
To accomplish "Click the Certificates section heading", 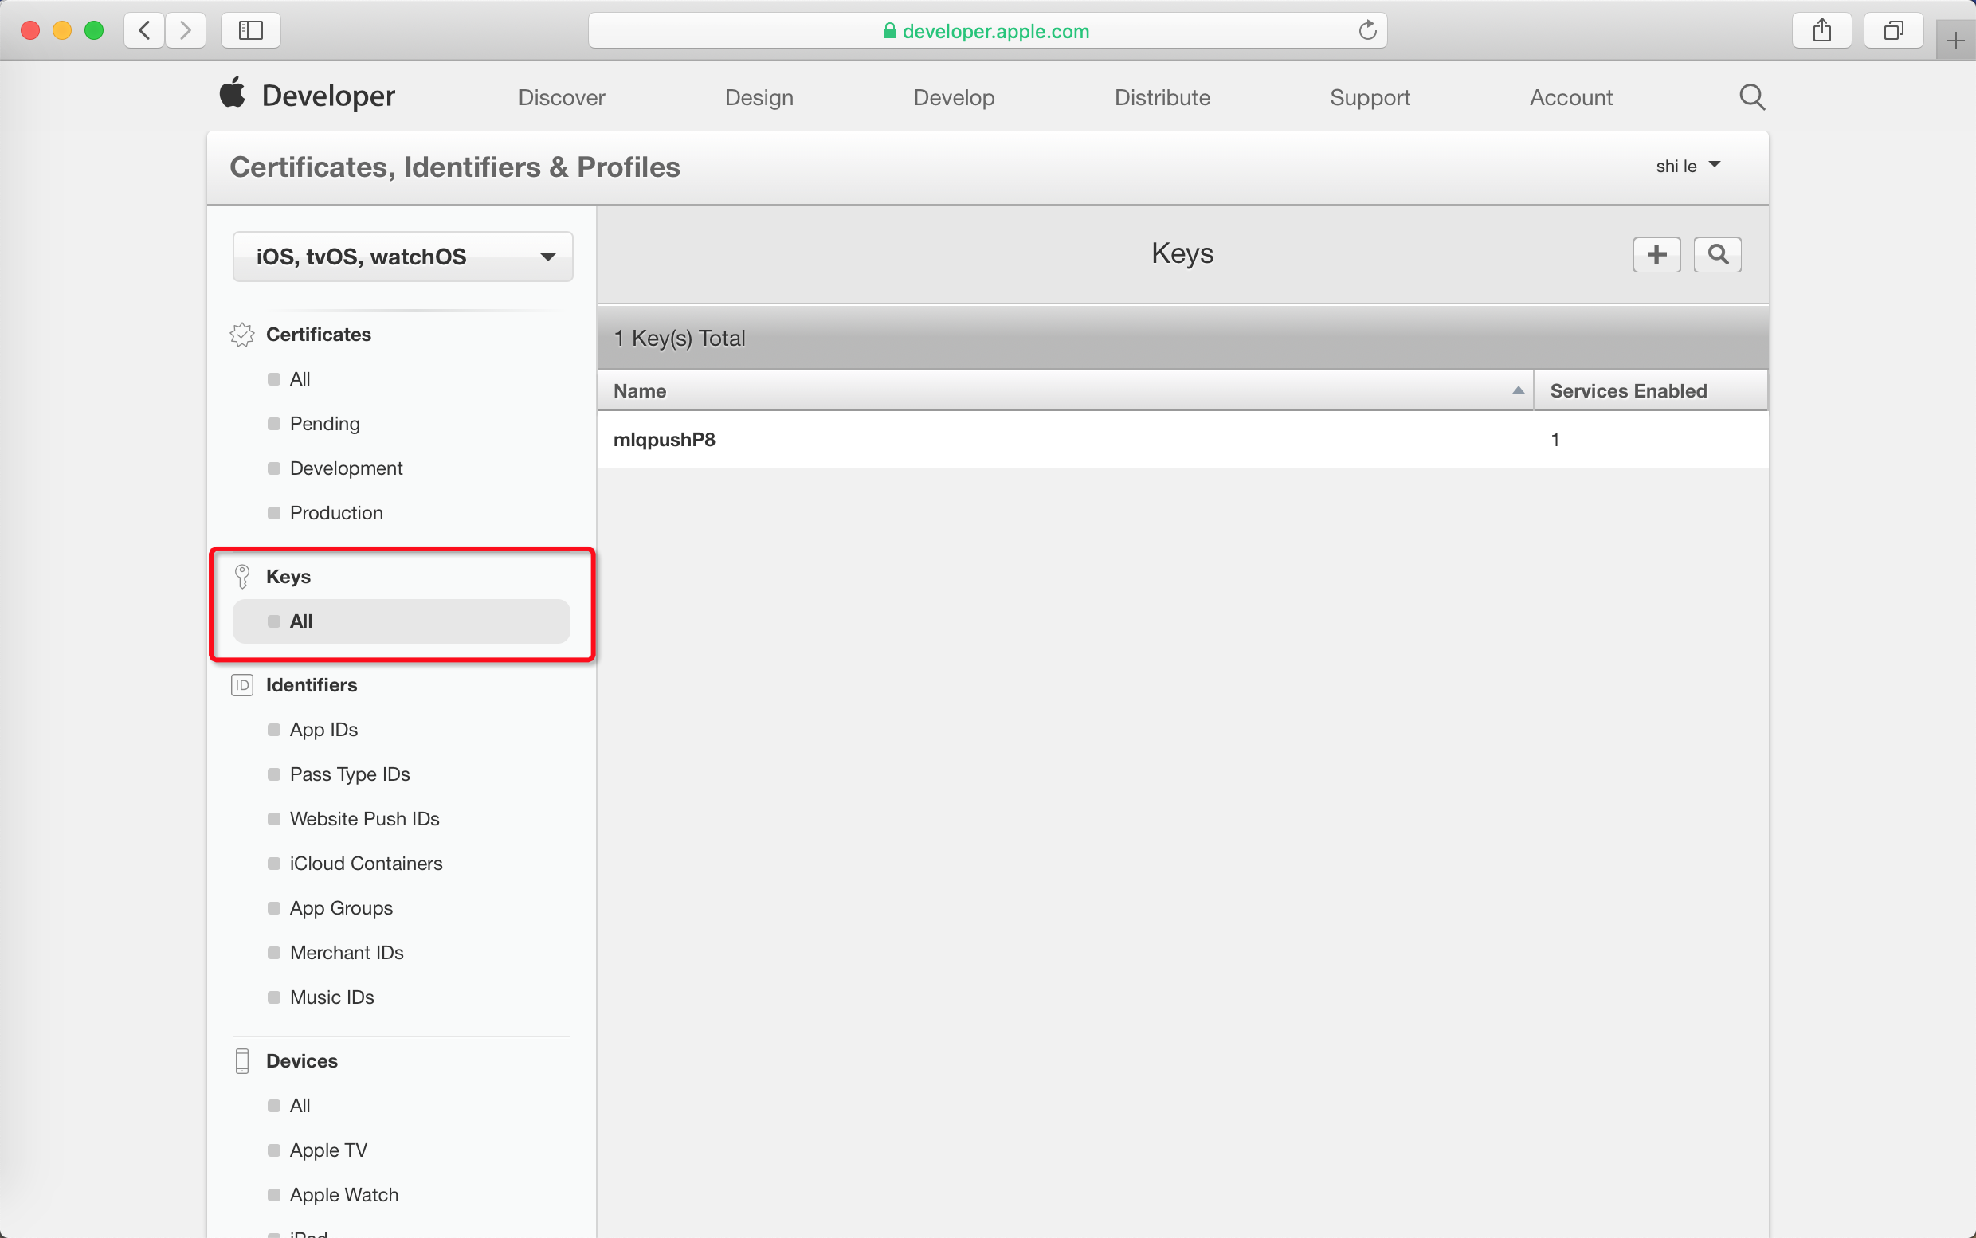I will tap(319, 335).
